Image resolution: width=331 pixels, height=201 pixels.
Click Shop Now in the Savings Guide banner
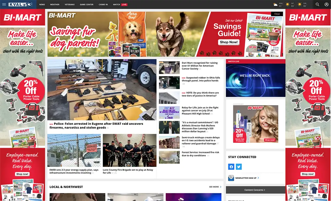coord(229,42)
